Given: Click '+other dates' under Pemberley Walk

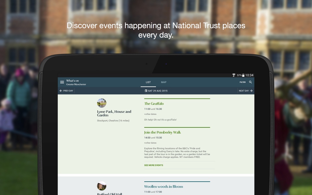Looking at the screenshot, I should click(x=150, y=143).
